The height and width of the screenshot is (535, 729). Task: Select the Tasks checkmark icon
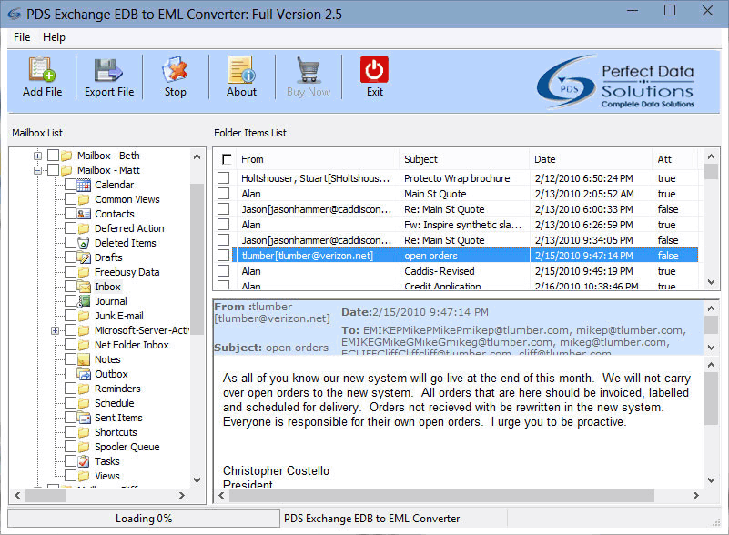point(84,461)
